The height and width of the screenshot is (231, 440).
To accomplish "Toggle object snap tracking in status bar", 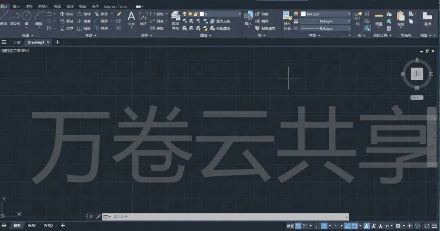I will (x=348, y=226).
